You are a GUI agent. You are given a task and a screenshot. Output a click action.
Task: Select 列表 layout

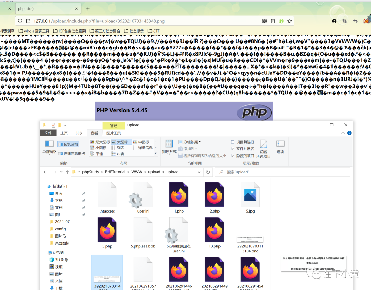[x=117, y=148]
